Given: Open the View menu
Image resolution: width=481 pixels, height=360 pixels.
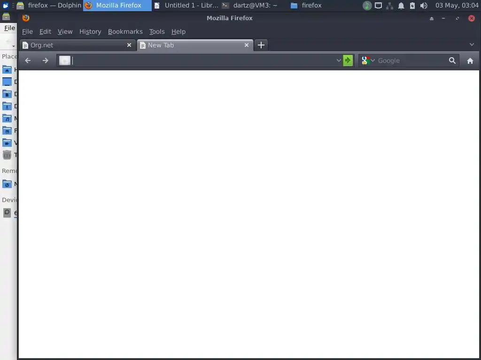Looking at the screenshot, I should (x=65, y=31).
